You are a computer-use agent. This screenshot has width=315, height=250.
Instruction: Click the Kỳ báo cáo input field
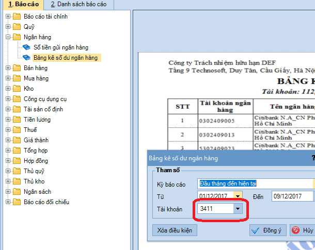[x=256, y=184]
